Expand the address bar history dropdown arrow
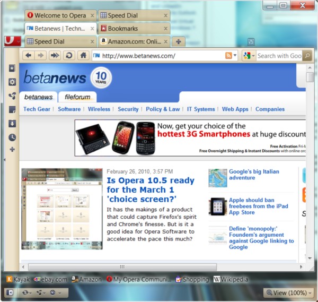This screenshot has height=302, width=318. (x=235, y=55)
